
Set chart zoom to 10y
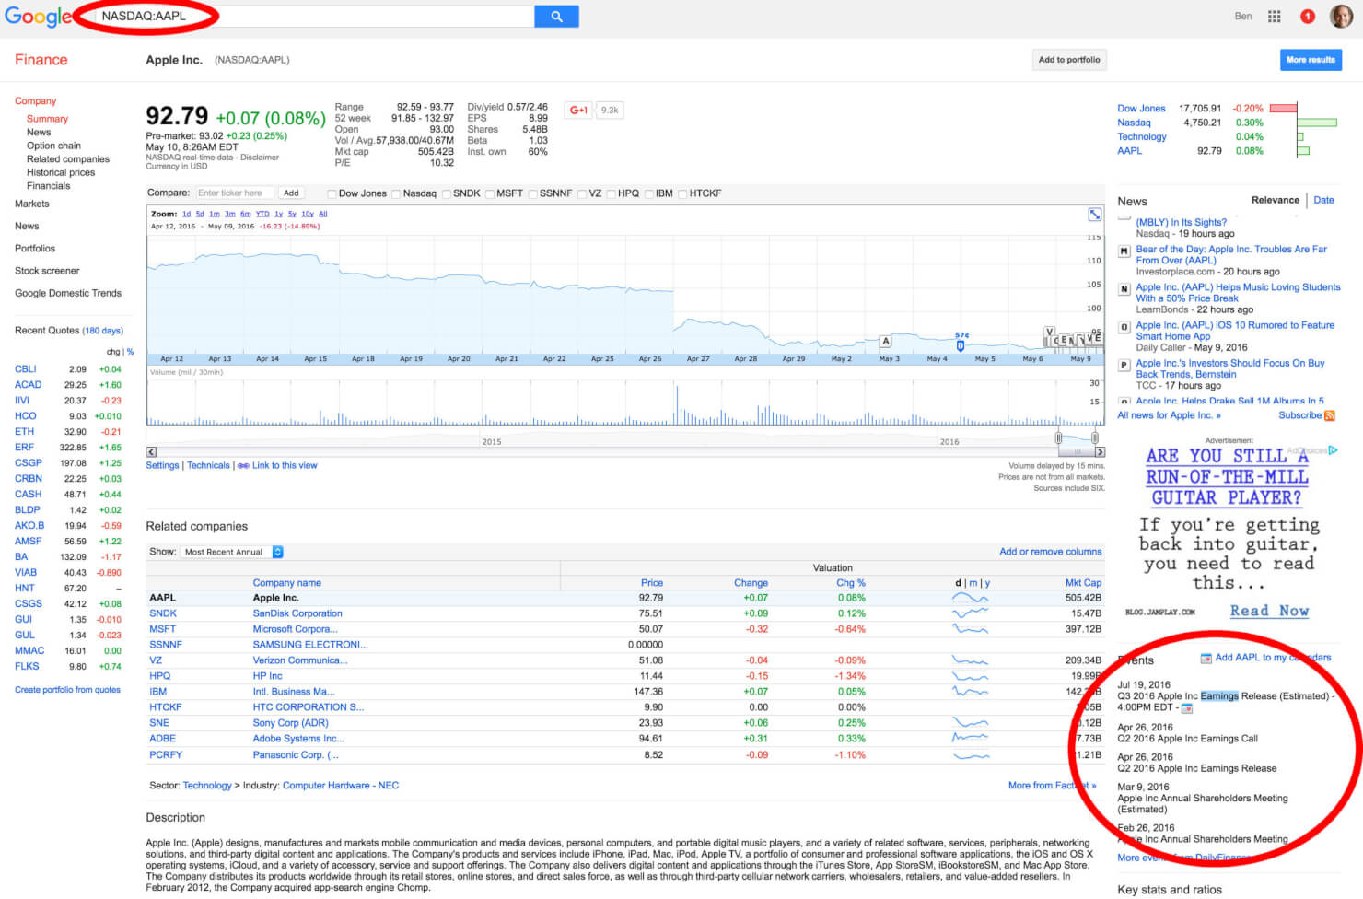(308, 214)
